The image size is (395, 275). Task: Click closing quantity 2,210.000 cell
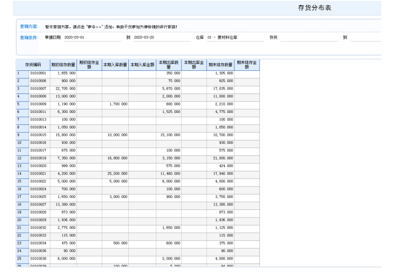221,105
